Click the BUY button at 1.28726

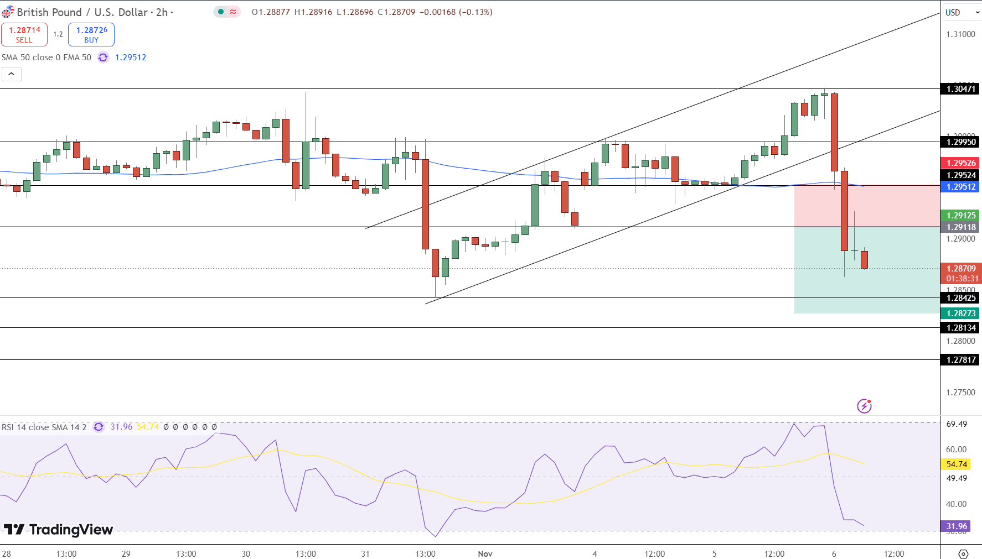[x=91, y=34]
